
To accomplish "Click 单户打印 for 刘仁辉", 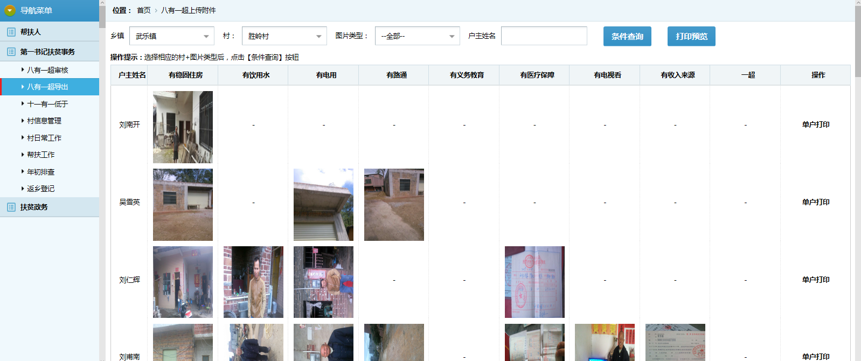I will pyautogui.click(x=816, y=280).
